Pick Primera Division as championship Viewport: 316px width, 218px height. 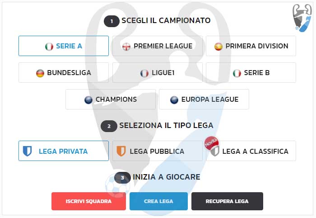[x=256, y=46]
